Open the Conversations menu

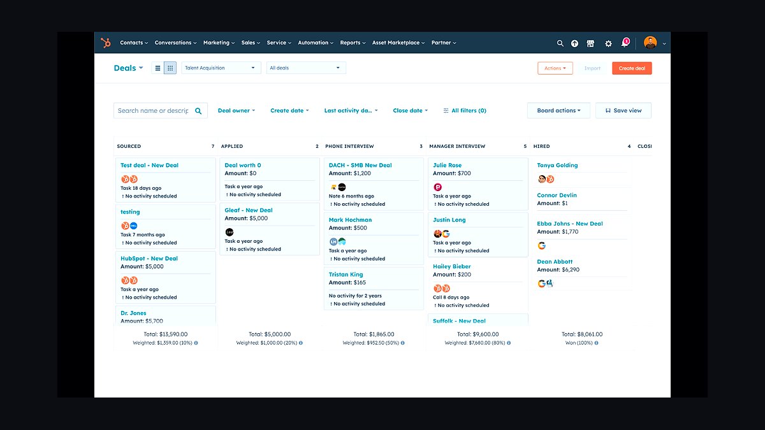point(175,43)
